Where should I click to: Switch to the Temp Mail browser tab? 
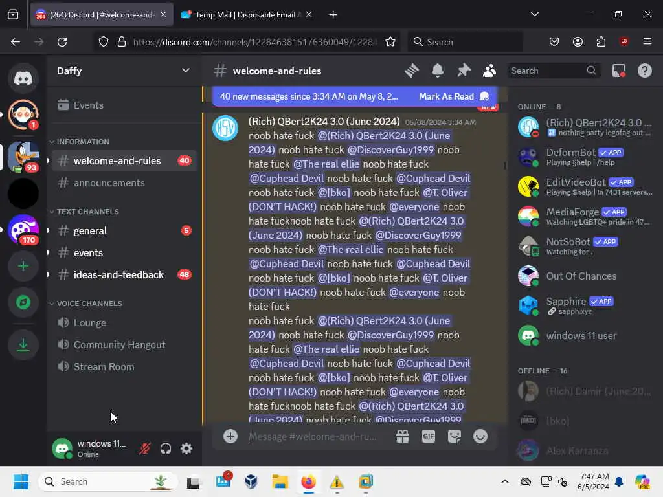click(246, 15)
